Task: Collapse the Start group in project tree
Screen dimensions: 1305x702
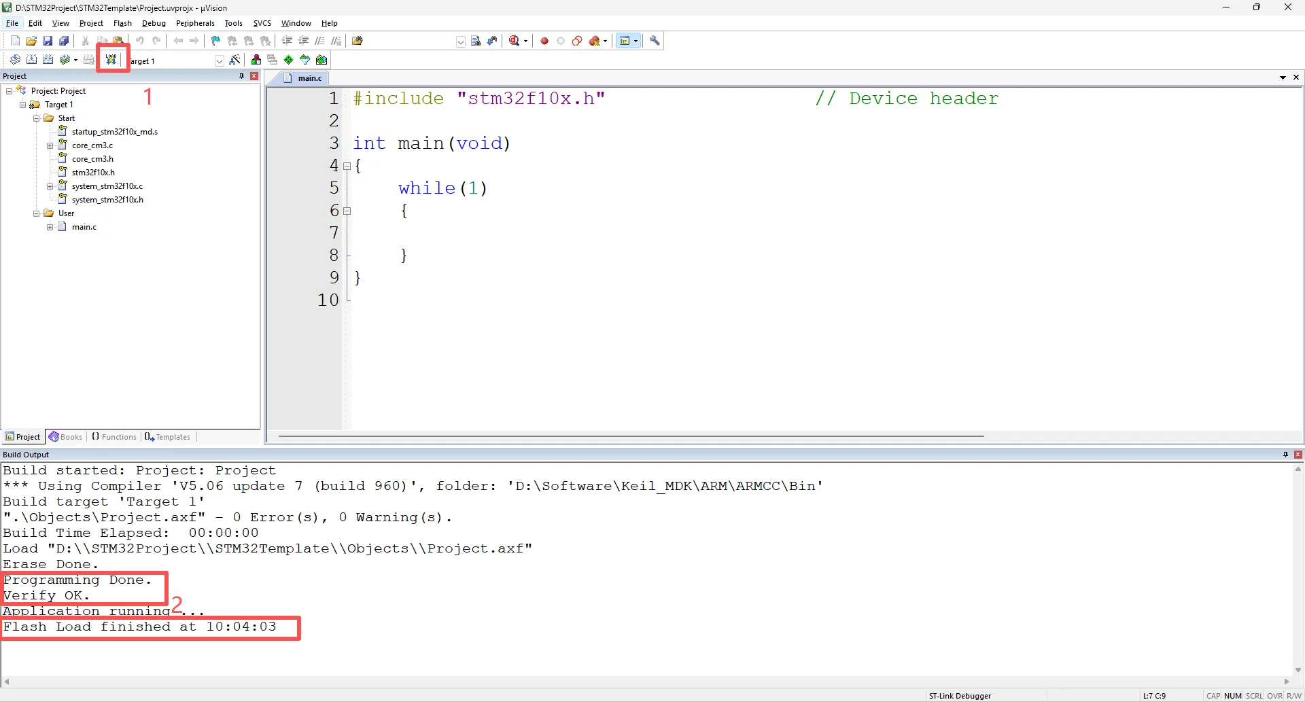Action: (37, 118)
